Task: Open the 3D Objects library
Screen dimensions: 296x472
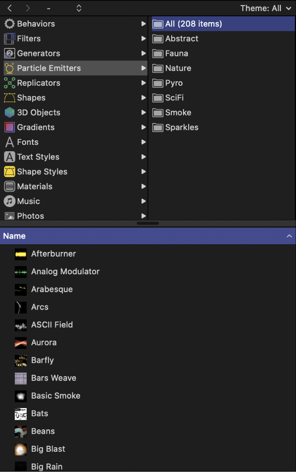Action: pyautogui.click(x=10, y=112)
